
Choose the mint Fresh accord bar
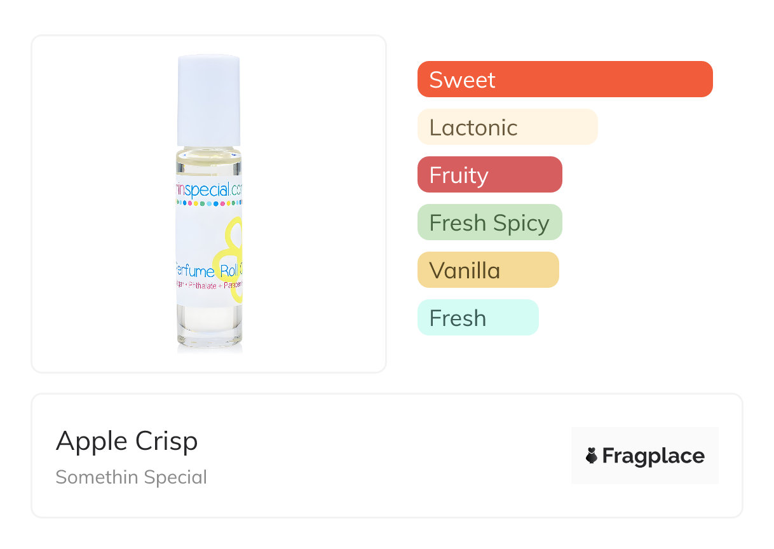477,318
